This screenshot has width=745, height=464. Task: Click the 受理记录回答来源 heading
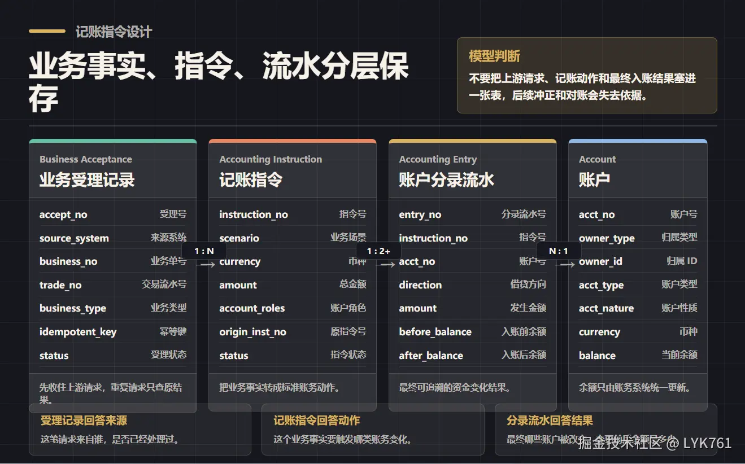coord(84,421)
